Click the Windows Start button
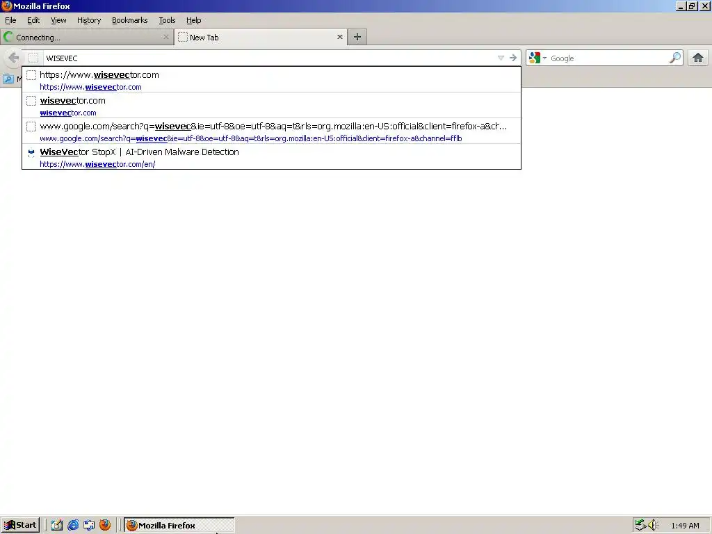 pyautogui.click(x=20, y=525)
